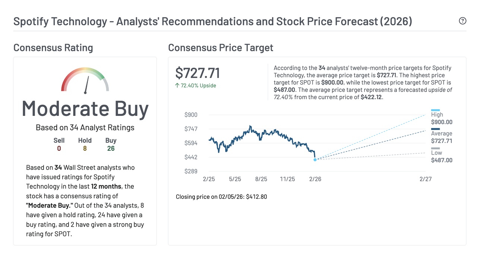Click the Moderate Buy rating text
The width and height of the screenshot is (477, 260).
[85, 108]
